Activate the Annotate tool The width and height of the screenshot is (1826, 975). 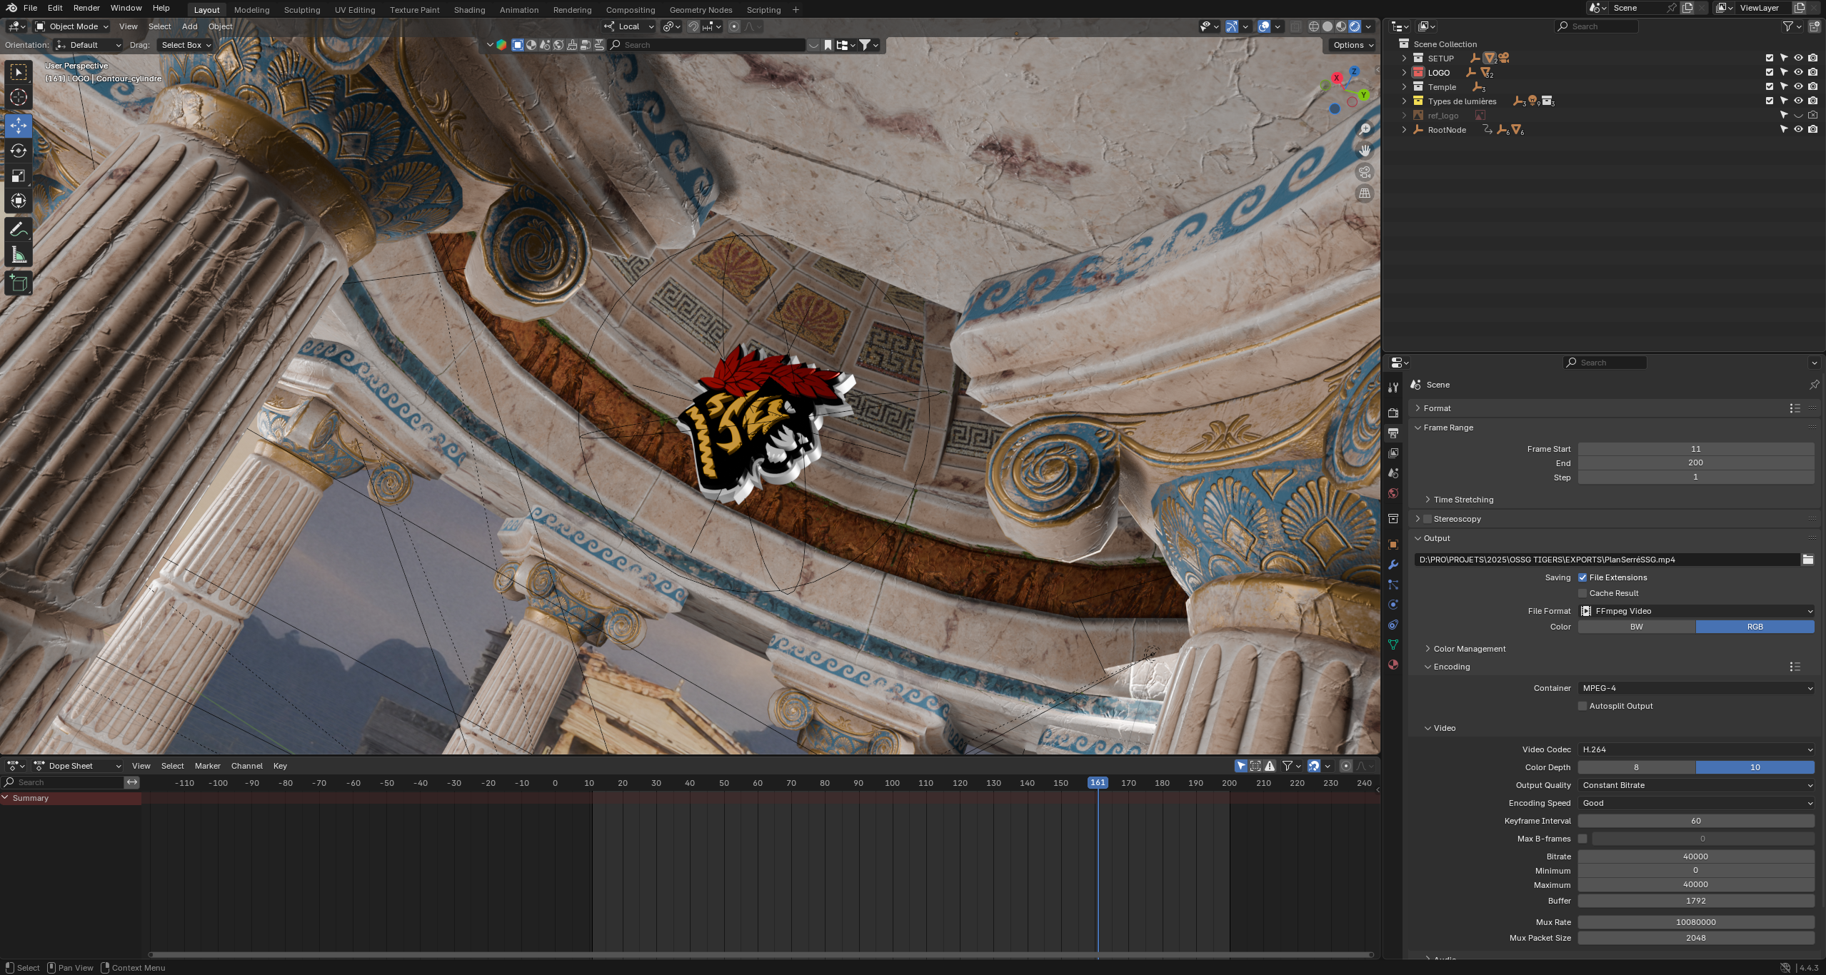(19, 230)
